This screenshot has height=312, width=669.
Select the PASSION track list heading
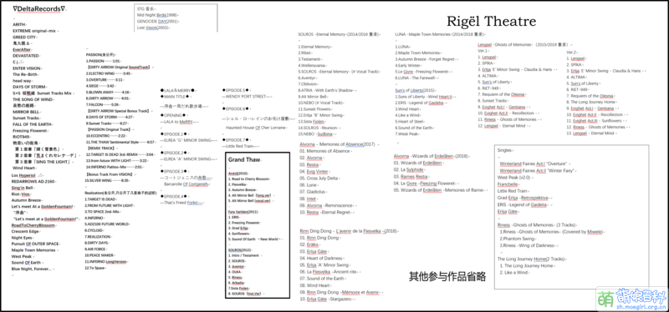tap(100, 55)
